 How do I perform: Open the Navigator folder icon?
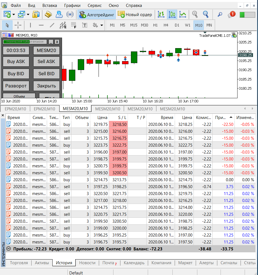pyautogui.click(x=48, y=14)
